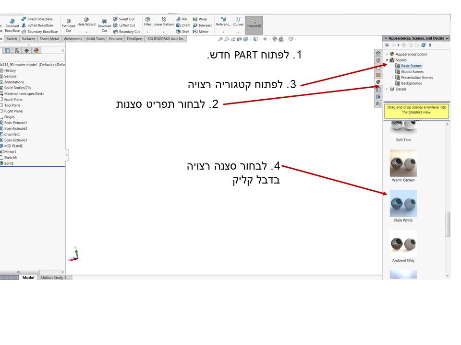Expand the Presentation Scenes folder
The image size is (461, 345).
393,77
